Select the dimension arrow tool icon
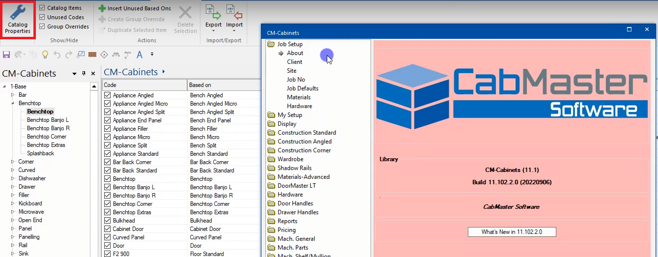The height and width of the screenshot is (257, 658). pyautogui.click(x=116, y=55)
